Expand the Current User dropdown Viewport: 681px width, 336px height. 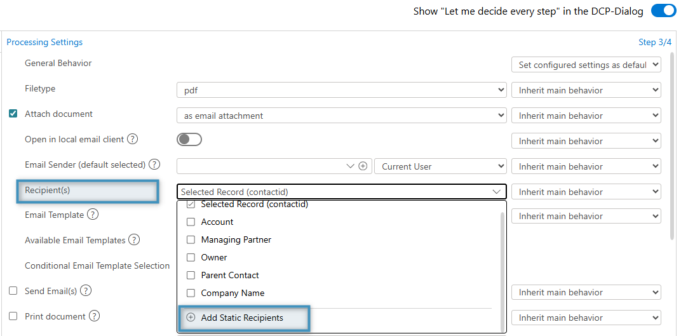tap(440, 166)
